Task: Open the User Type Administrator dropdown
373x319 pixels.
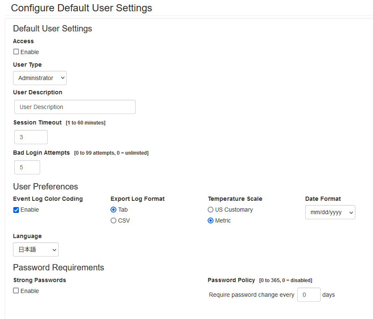Action: 40,78
